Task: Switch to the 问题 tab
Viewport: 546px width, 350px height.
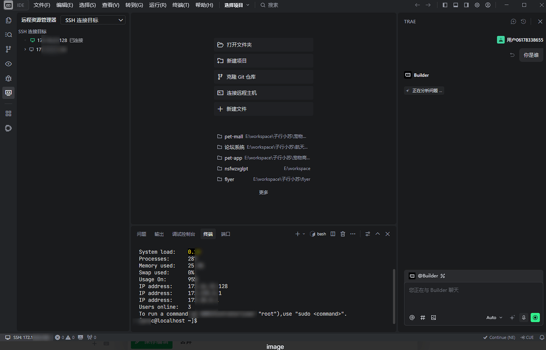Action: point(142,234)
